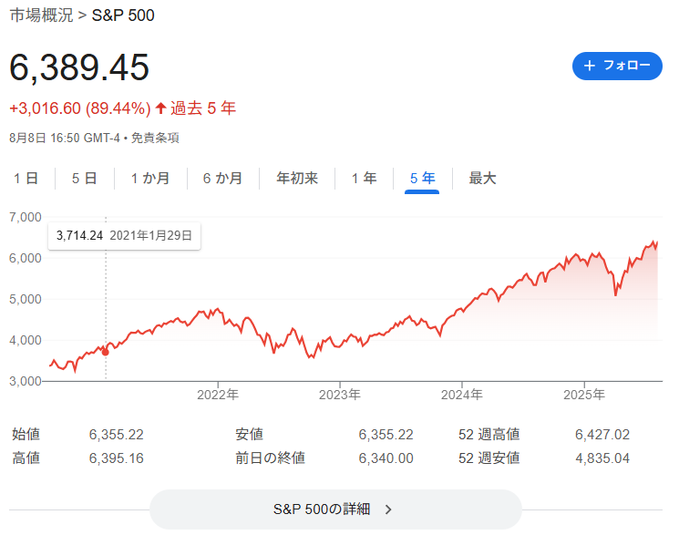Click the 高値 value 6,395.16
679x535 pixels.
116,458
